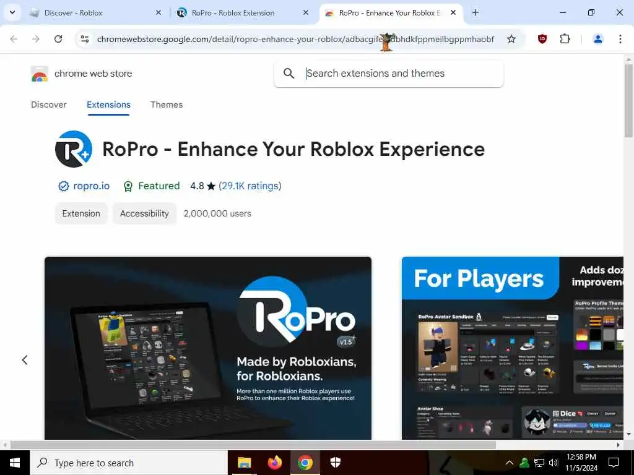Open the Extensions puzzle menu

click(565, 39)
